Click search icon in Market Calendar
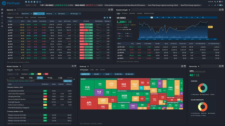Image resolution: width=225 pixels, height=126 pixels. pos(17,74)
